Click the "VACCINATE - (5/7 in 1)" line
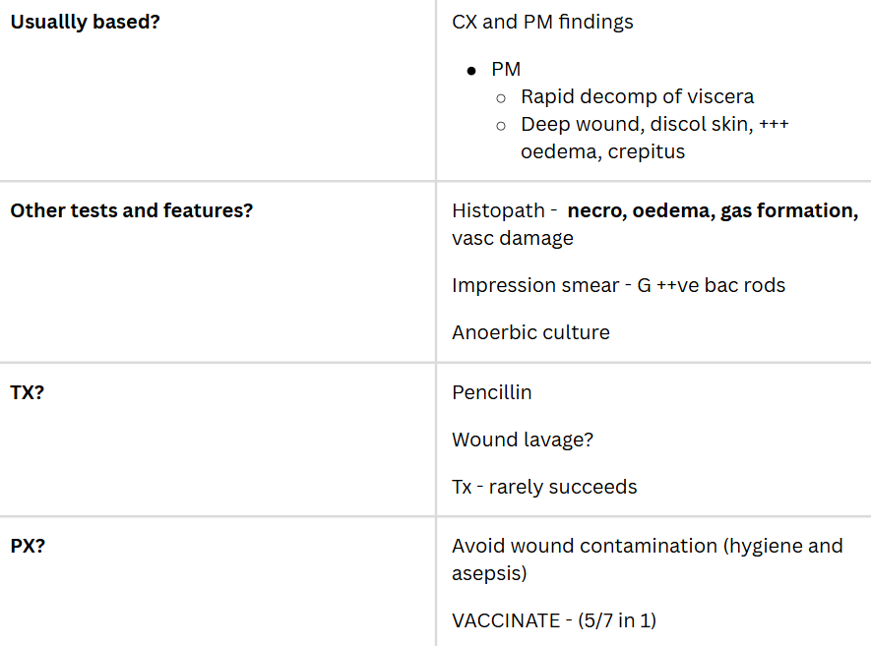871x646 pixels. click(553, 620)
